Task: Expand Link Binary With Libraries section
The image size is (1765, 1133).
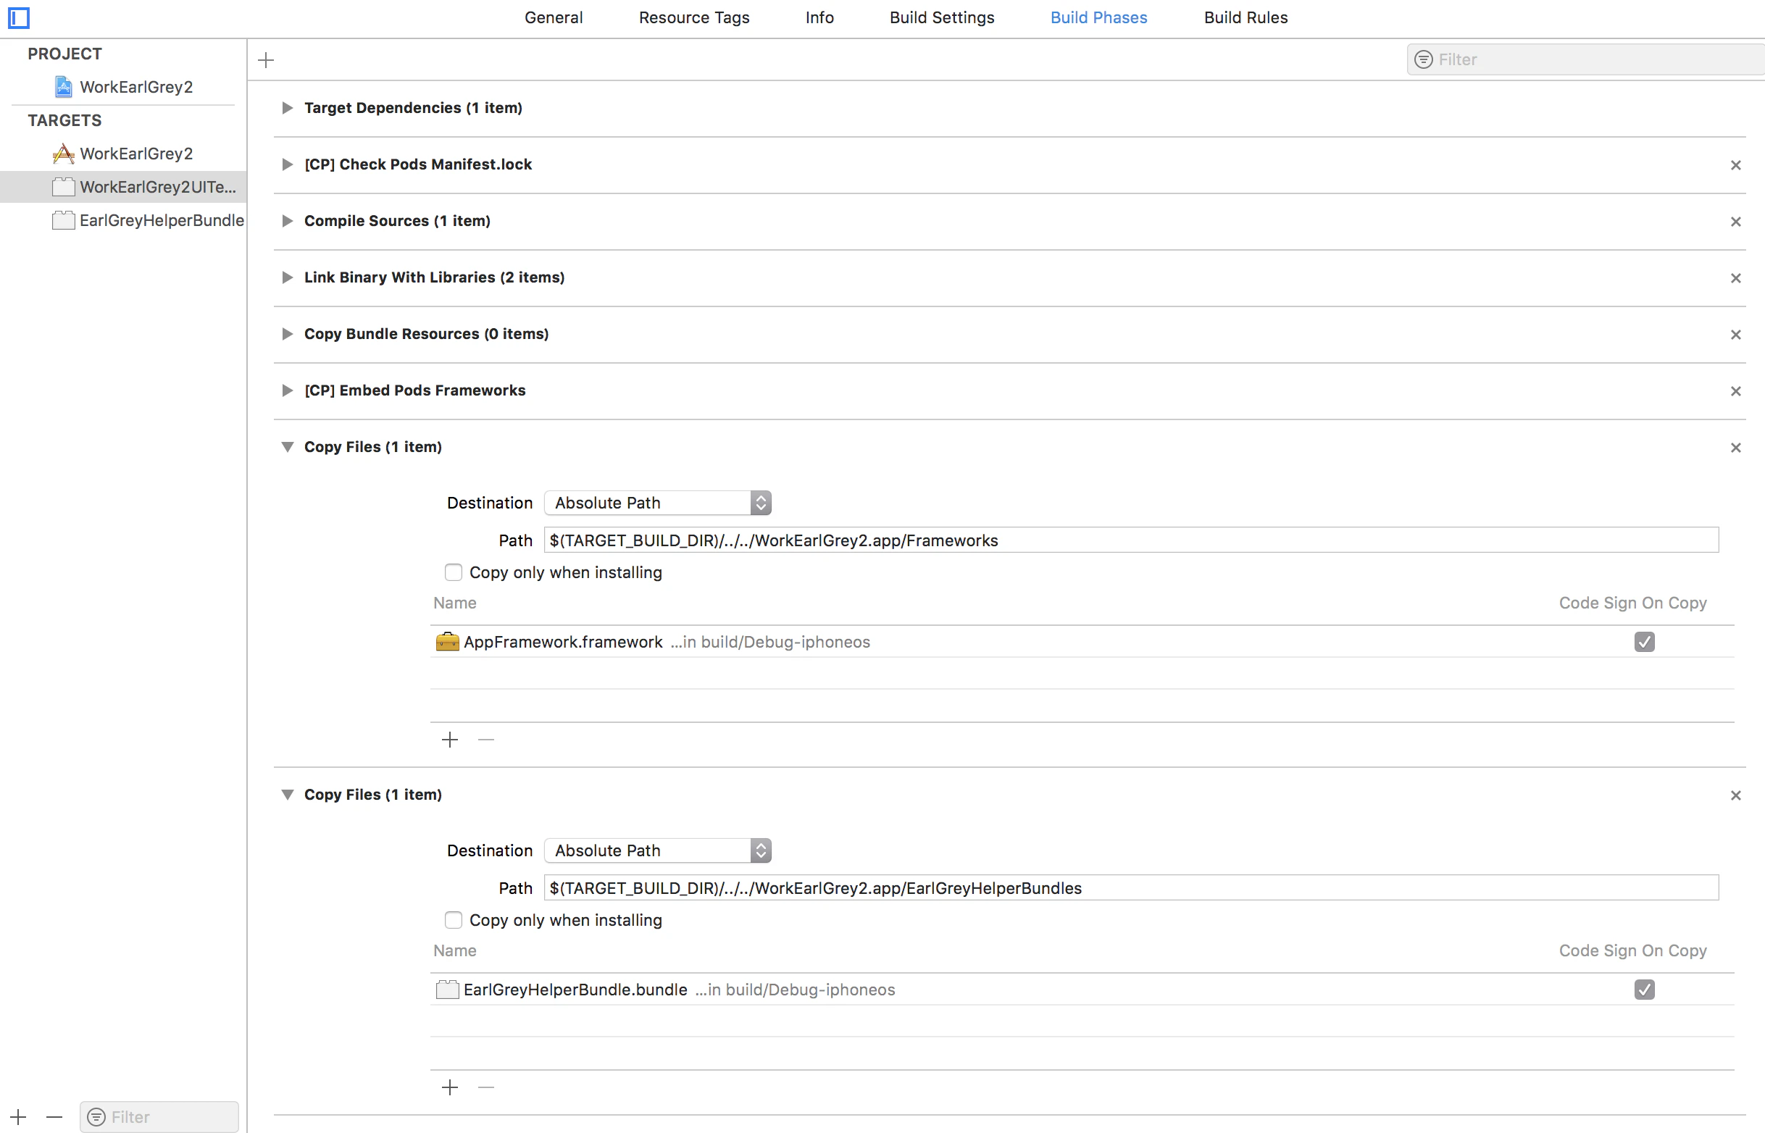Action: [x=287, y=277]
